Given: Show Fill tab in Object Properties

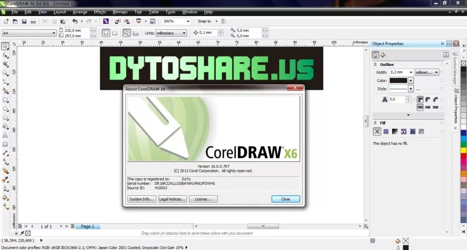Looking at the screenshot, I should point(383,55).
